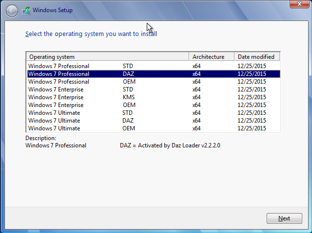Select the Windows 7 Professional OEM row
The height and width of the screenshot is (233, 312).
tap(154, 82)
